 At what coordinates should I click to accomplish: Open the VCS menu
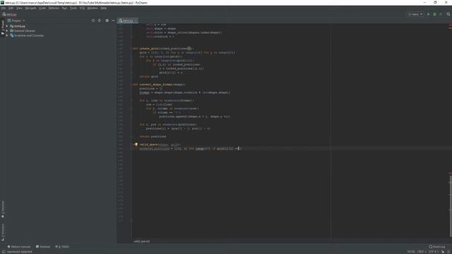[x=82, y=8]
